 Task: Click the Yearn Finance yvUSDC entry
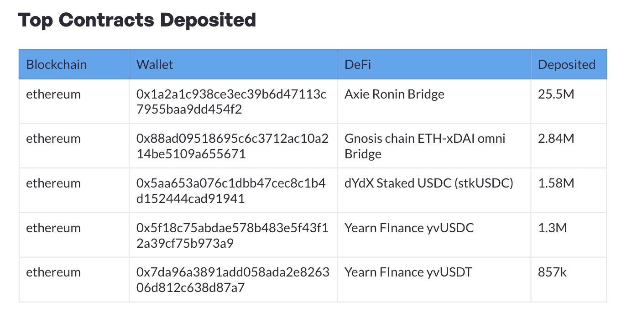pos(409,228)
